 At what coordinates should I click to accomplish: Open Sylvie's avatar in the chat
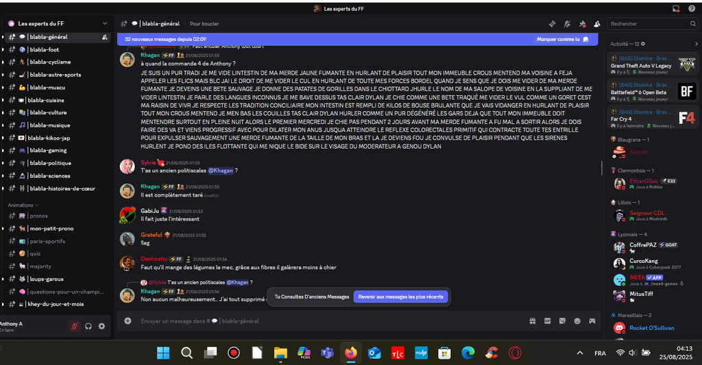pyautogui.click(x=127, y=166)
